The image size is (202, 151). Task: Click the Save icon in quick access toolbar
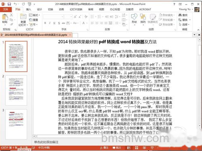click(9, 4)
